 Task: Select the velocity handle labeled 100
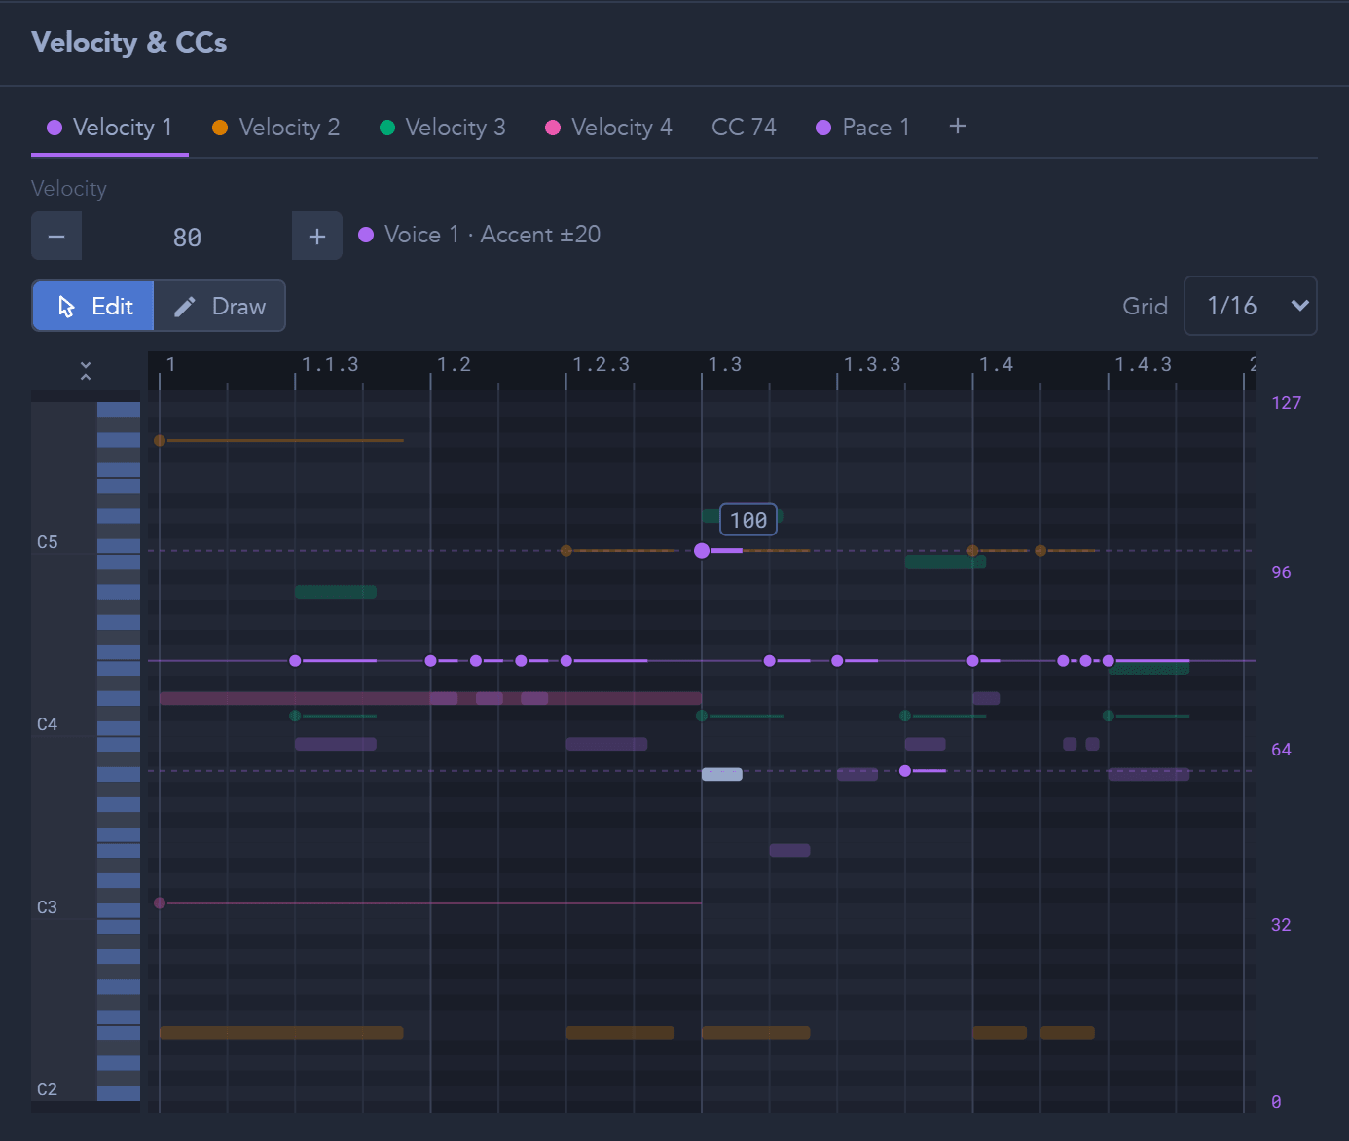click(x=702, y=551)
